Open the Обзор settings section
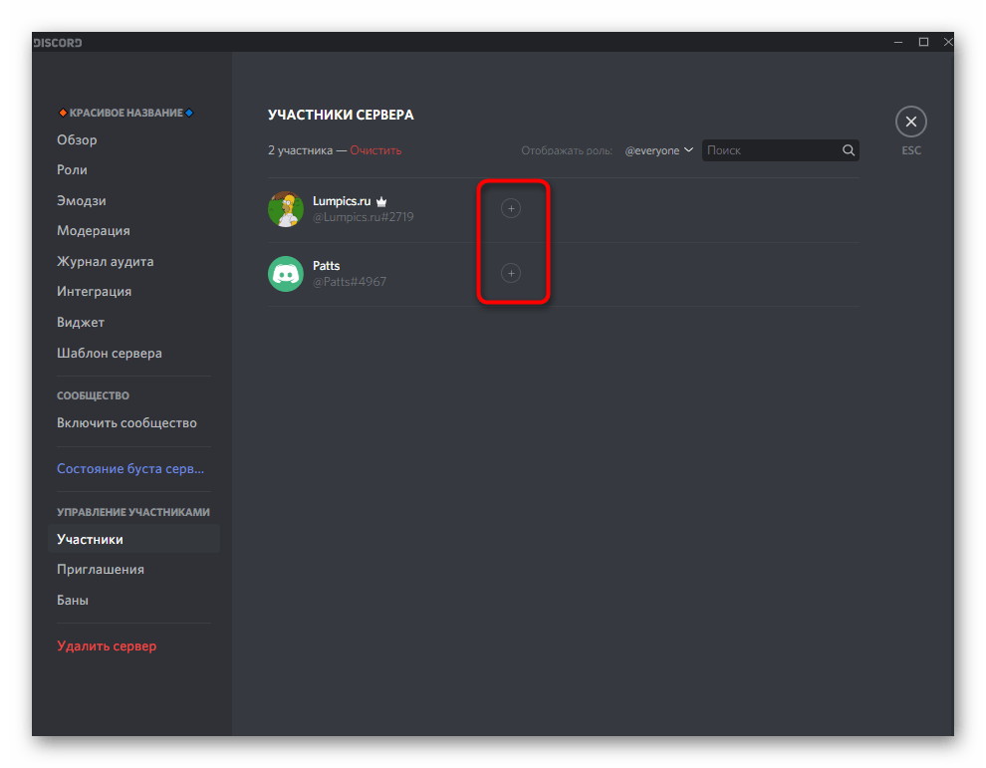 (x=78, y=139)
